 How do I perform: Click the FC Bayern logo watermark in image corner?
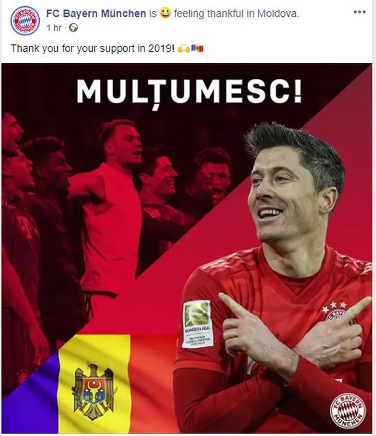pos(347,410)
